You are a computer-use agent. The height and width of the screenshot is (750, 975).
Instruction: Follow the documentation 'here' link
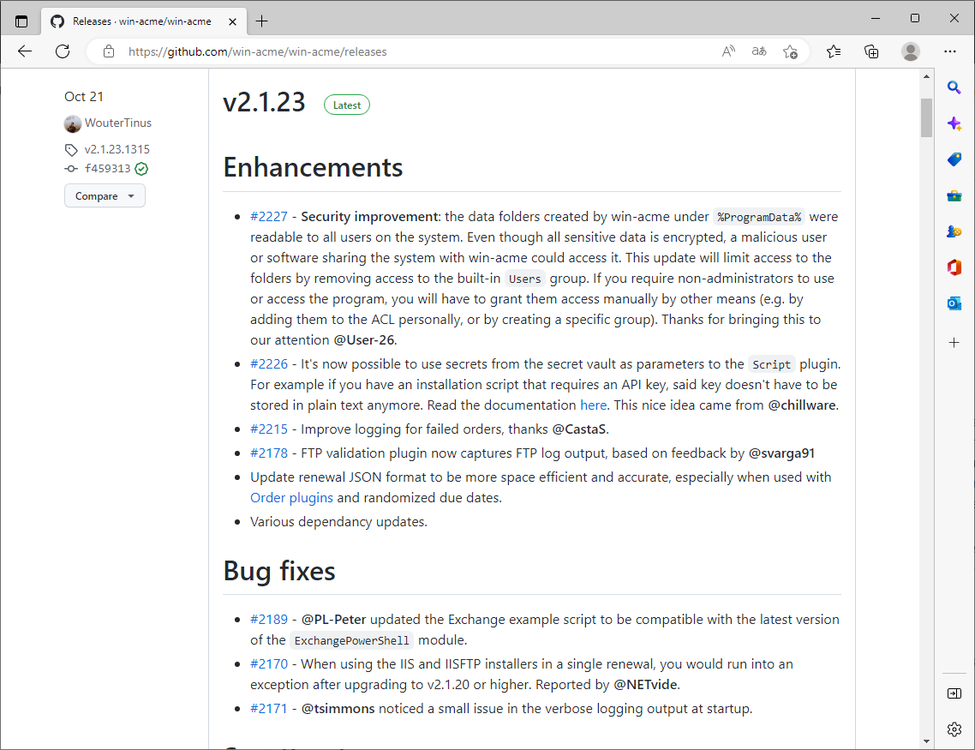(593, 405)
